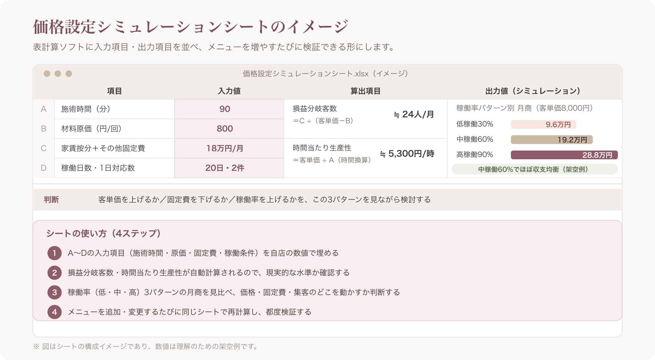Screen dimensions: 655x360
Task: Click the 材料原価（円/回） cell
Action: [x=115, y=129]
